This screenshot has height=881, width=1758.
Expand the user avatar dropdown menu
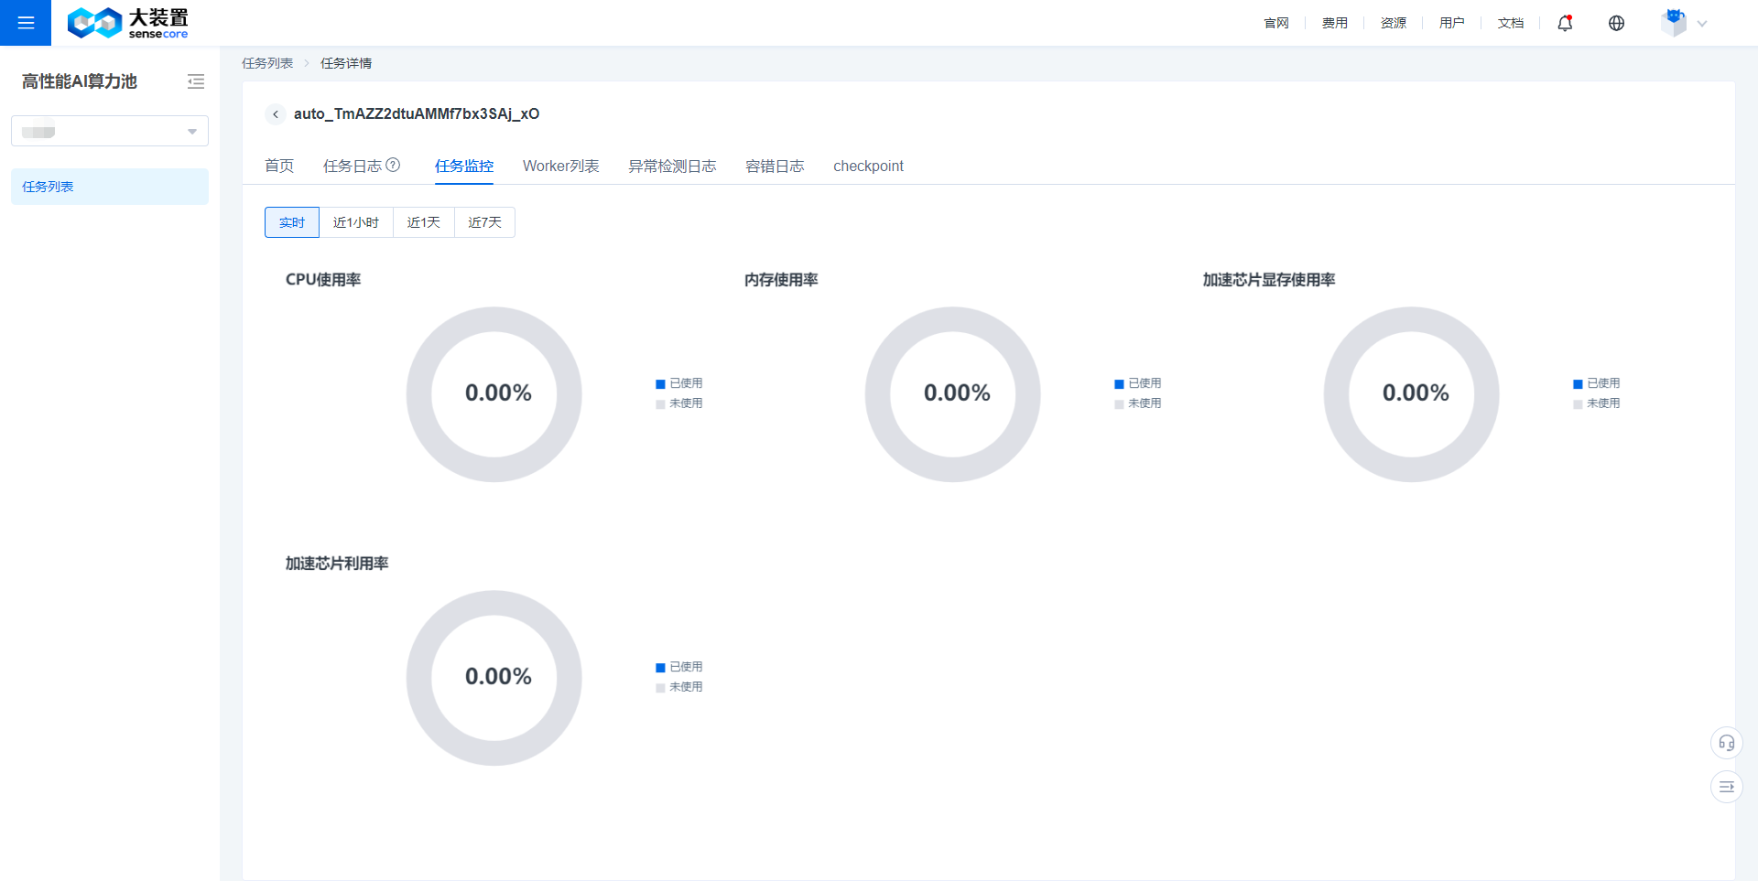pyautogui.click(x=1684, y=23)
